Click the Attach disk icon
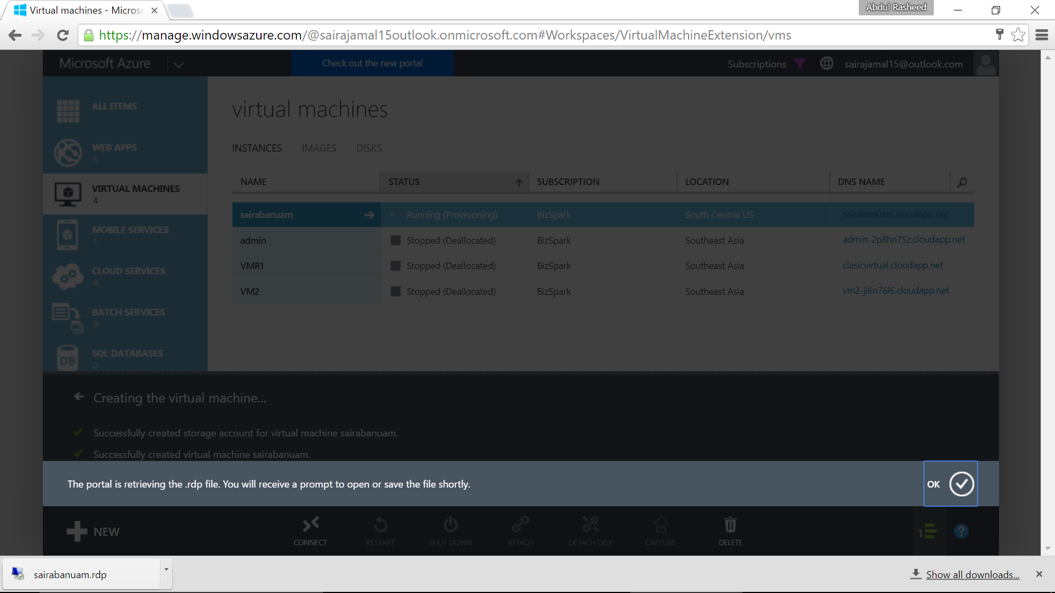 [x=520, y=524]
